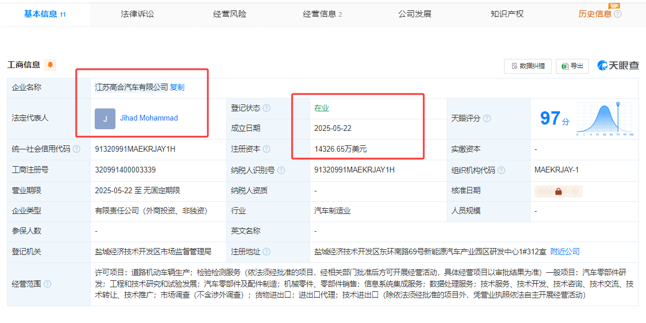Click the 工商信息 section heading
646x323 pixels.
tap(24, 65)
